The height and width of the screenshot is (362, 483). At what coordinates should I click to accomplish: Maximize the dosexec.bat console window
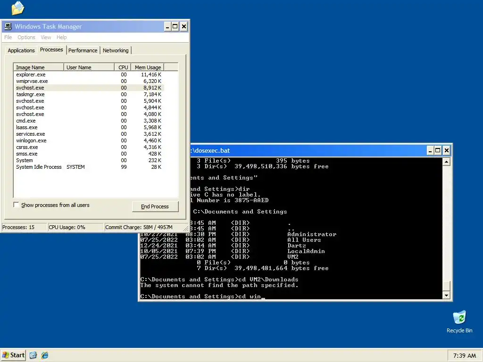pos(438,150)
